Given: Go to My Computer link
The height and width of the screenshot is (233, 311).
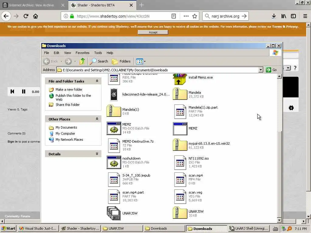Looking at the screenshot, I should 65,133.
